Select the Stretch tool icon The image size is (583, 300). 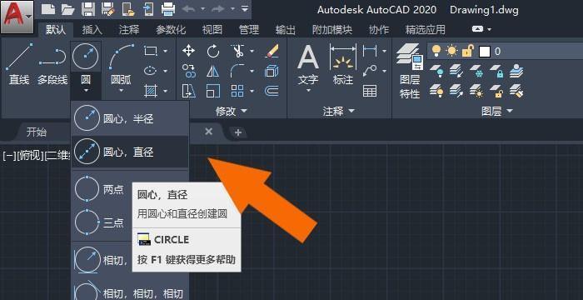[189, 91]
